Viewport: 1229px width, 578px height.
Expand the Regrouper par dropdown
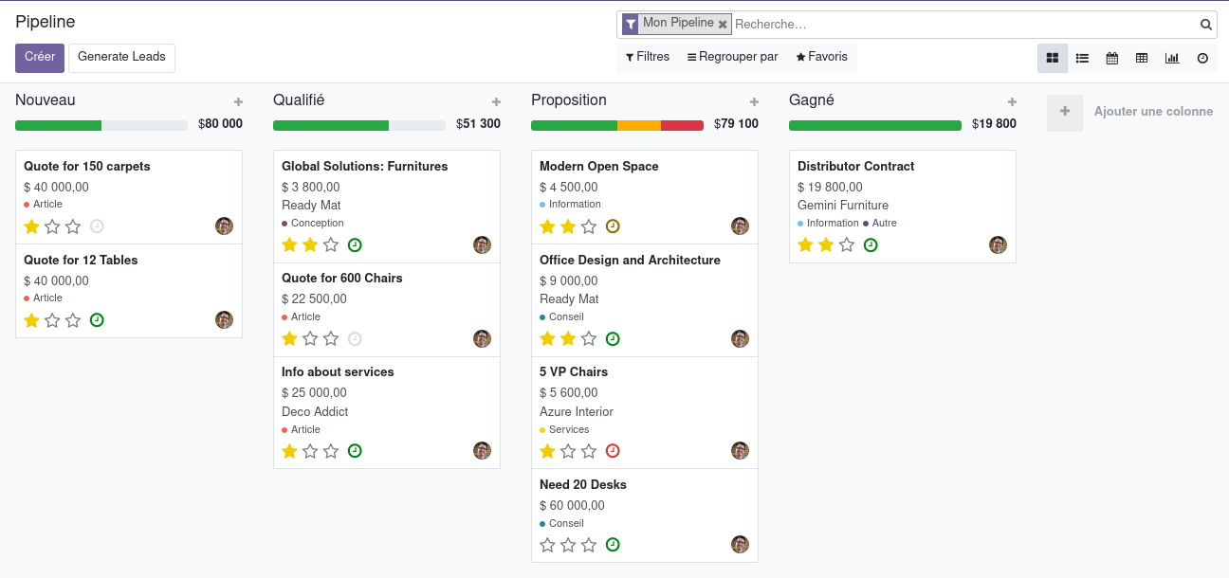732,57
